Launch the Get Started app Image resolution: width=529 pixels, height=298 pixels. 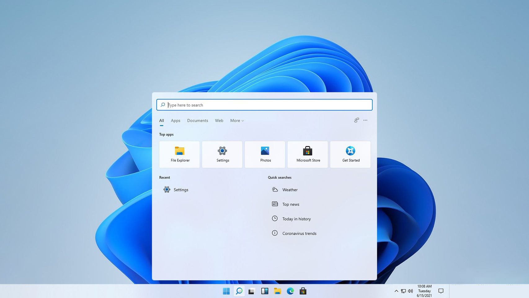click(x=350, y=154)
